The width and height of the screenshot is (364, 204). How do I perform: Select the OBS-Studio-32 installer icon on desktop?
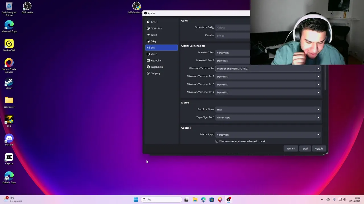(x=136, y=8)
